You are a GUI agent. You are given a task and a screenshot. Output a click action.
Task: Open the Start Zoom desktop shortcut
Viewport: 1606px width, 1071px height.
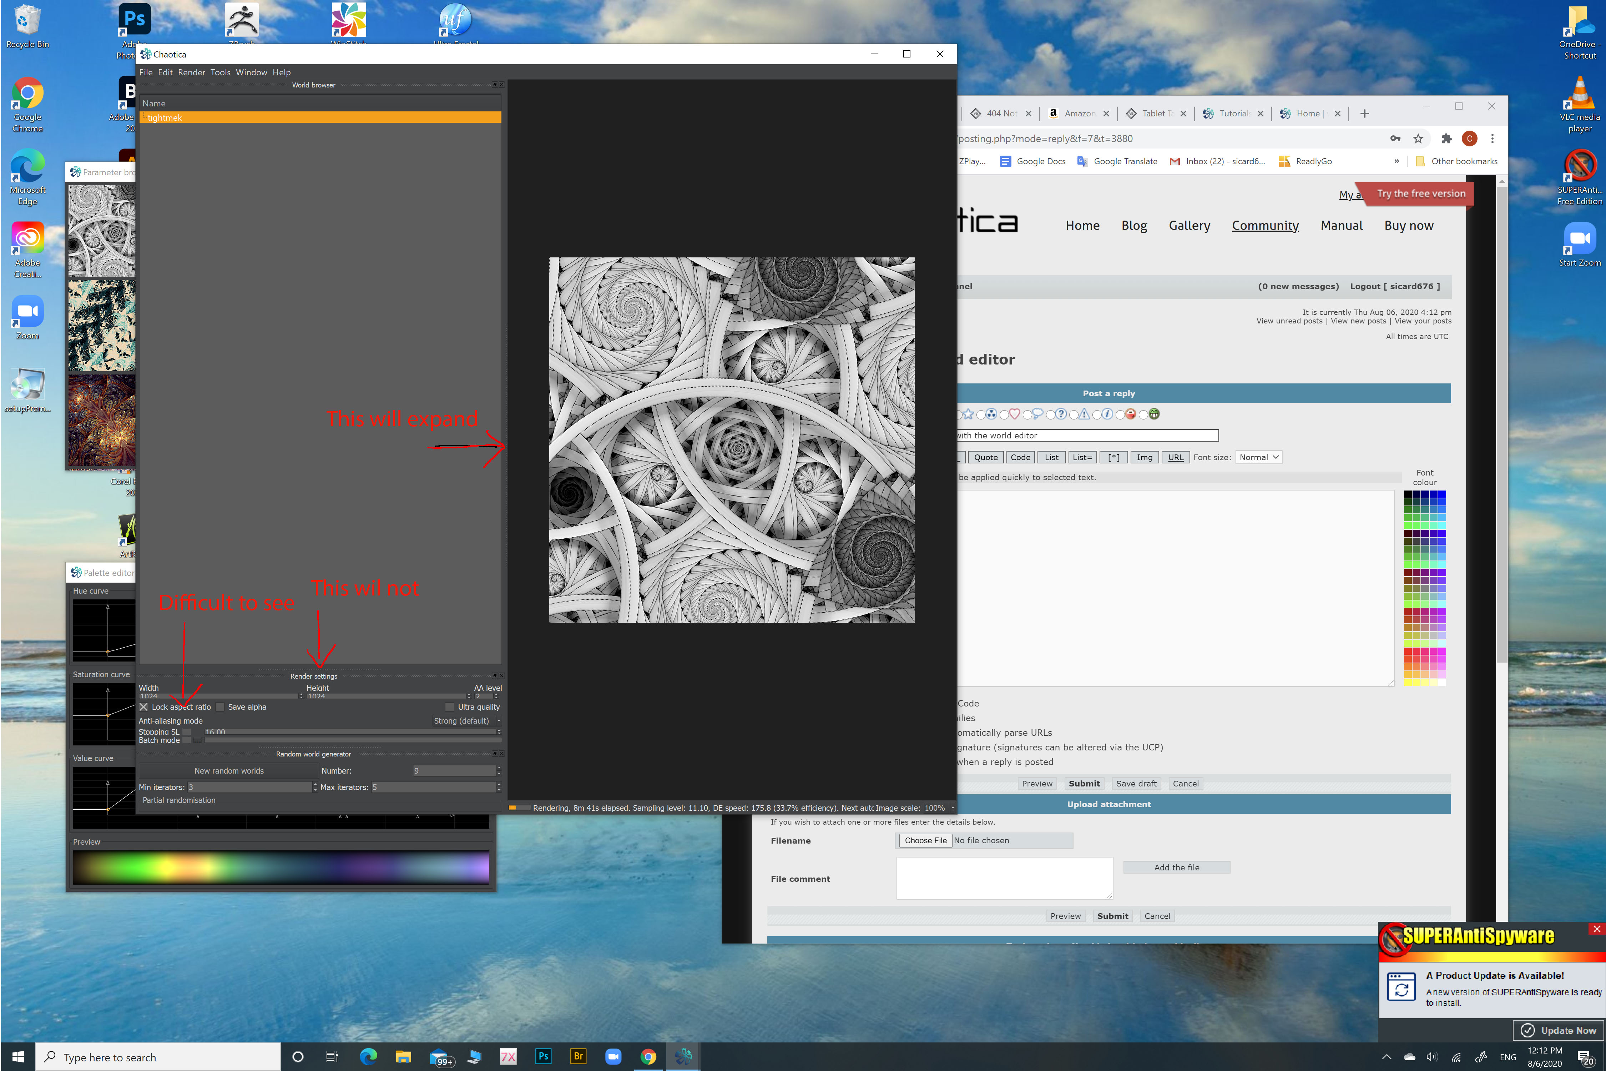(x=1579, y=245)
